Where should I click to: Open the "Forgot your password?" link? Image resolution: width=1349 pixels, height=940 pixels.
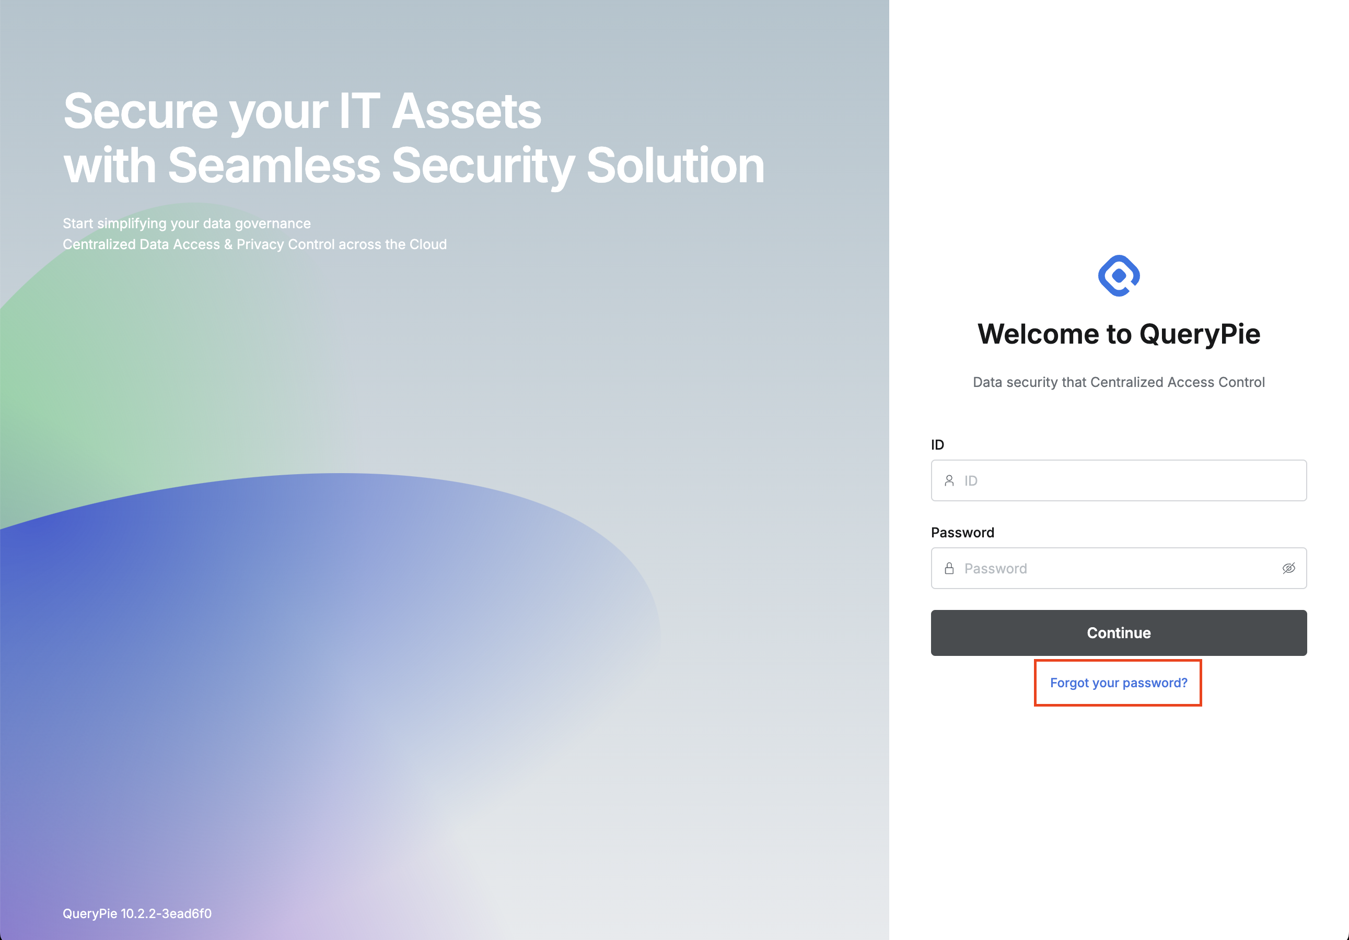(x=1118, y=683)
